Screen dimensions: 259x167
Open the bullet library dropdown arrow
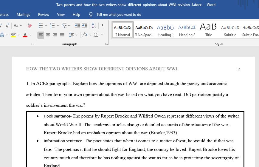coord(46,26)
